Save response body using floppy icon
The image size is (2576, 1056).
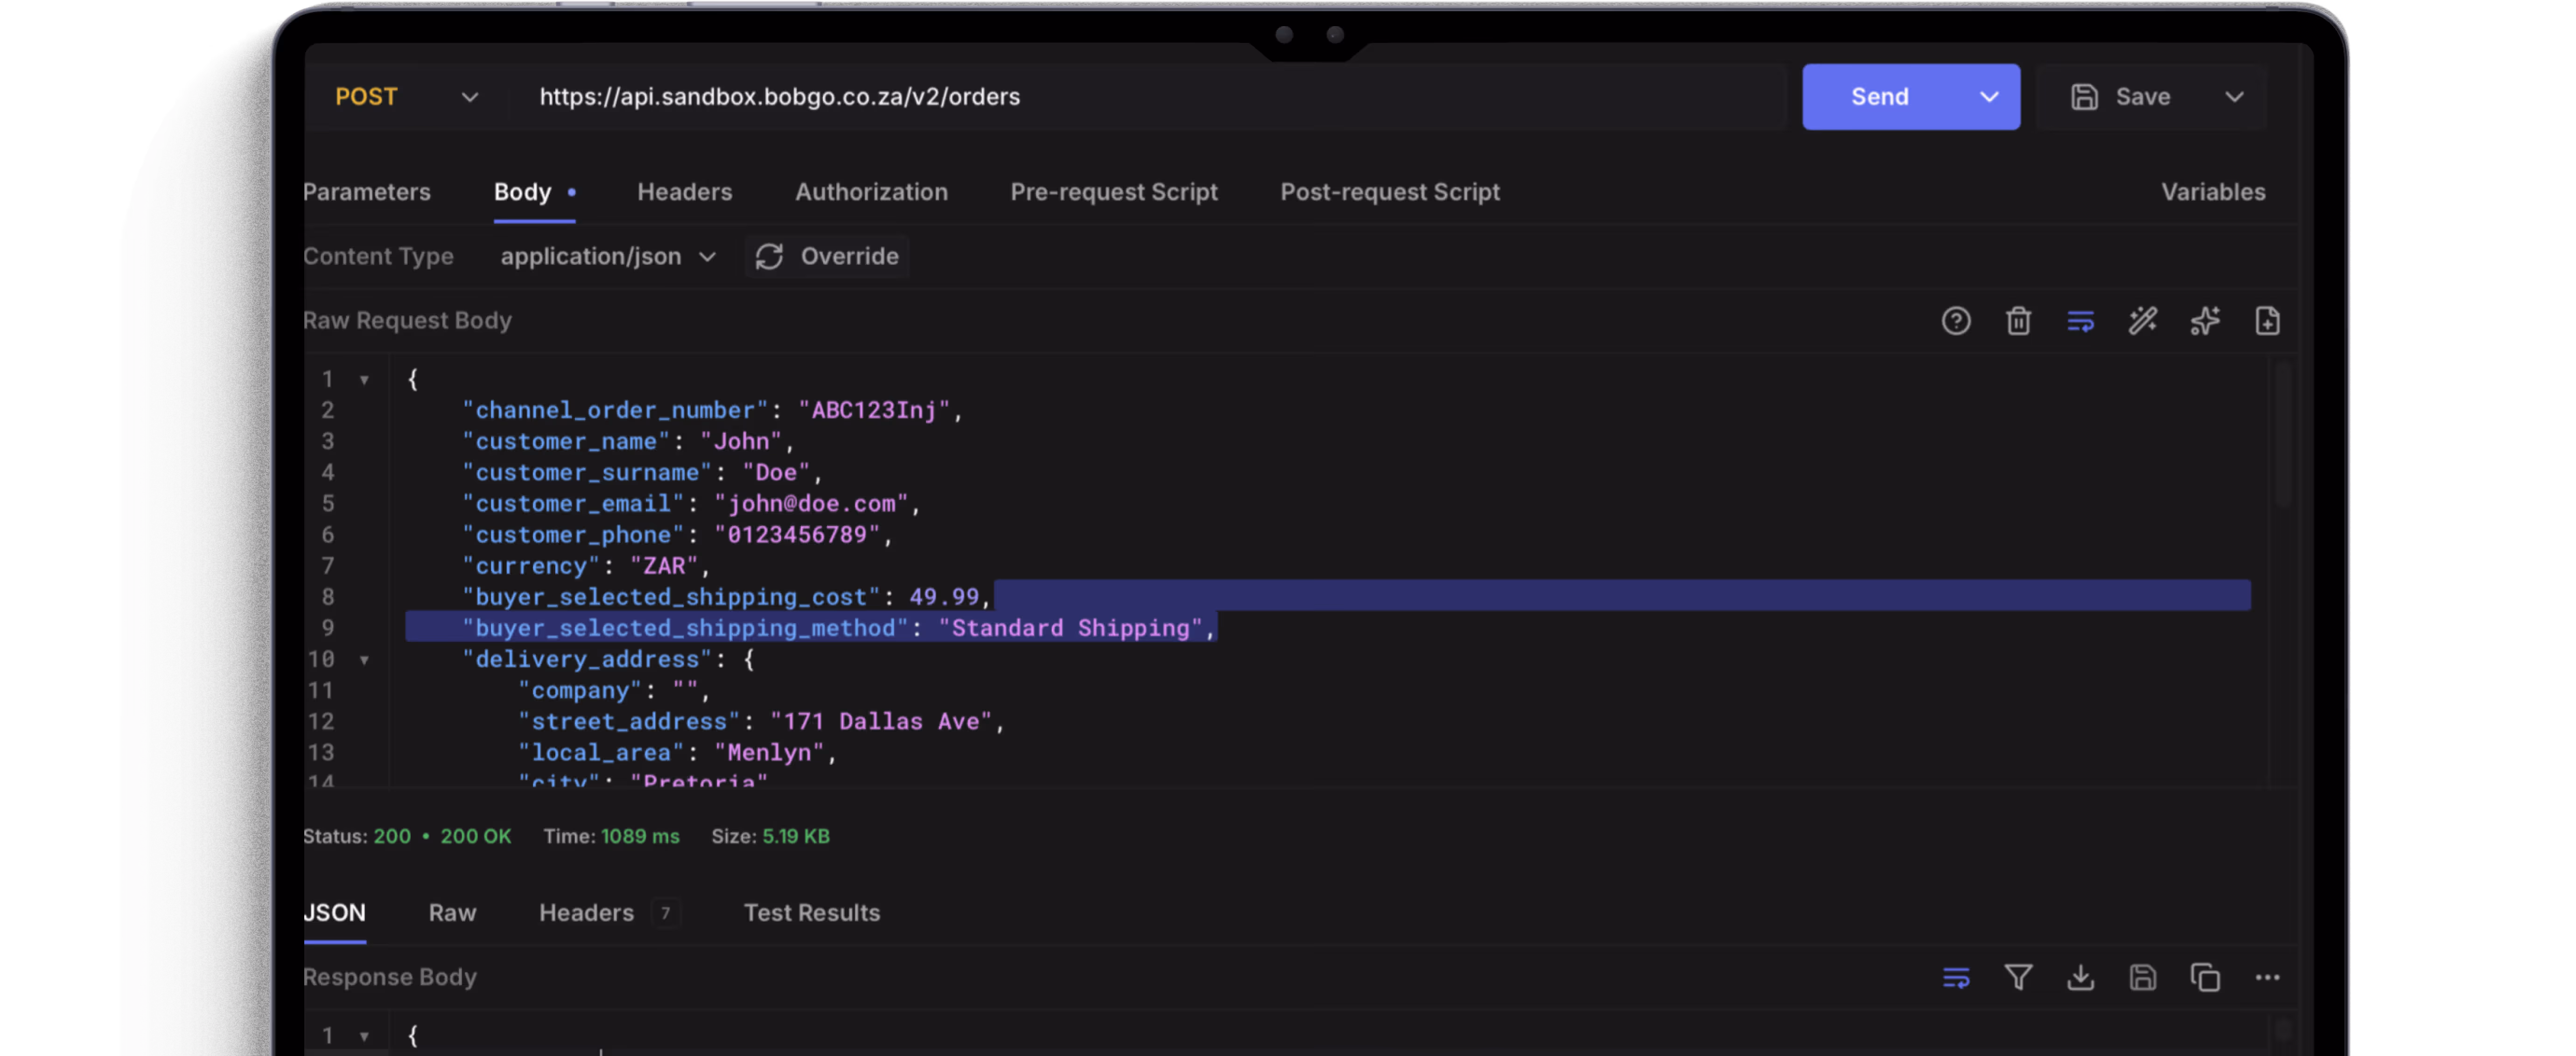(2142, 977)
